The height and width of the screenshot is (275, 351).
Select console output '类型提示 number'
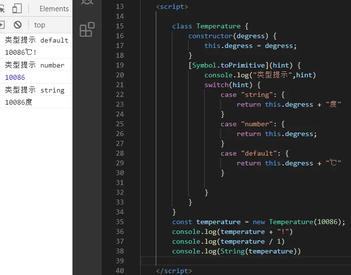click(34, 65)
